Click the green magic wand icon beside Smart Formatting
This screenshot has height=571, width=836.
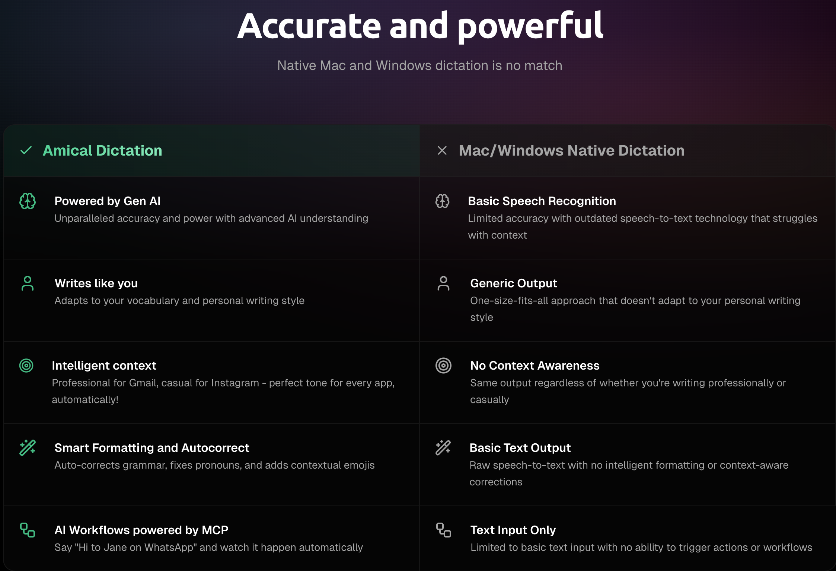coord(28,447)
